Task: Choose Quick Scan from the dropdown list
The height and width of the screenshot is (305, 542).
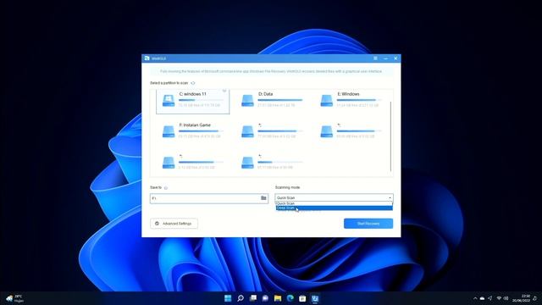Action: (334, 203)
